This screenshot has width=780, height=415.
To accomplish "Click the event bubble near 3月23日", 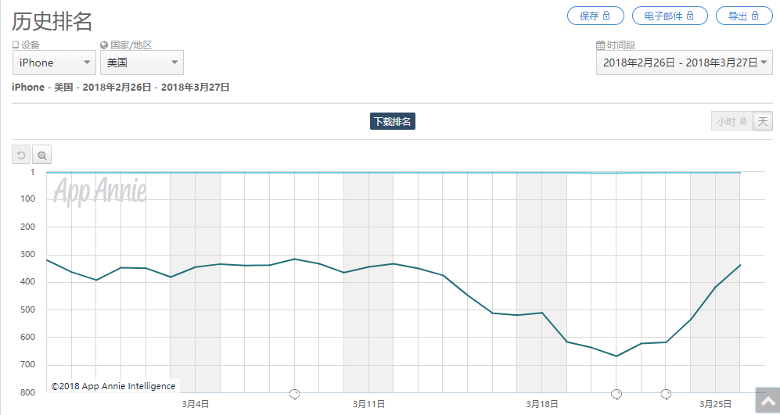I will pyautogui.click(x=666, y=395).
